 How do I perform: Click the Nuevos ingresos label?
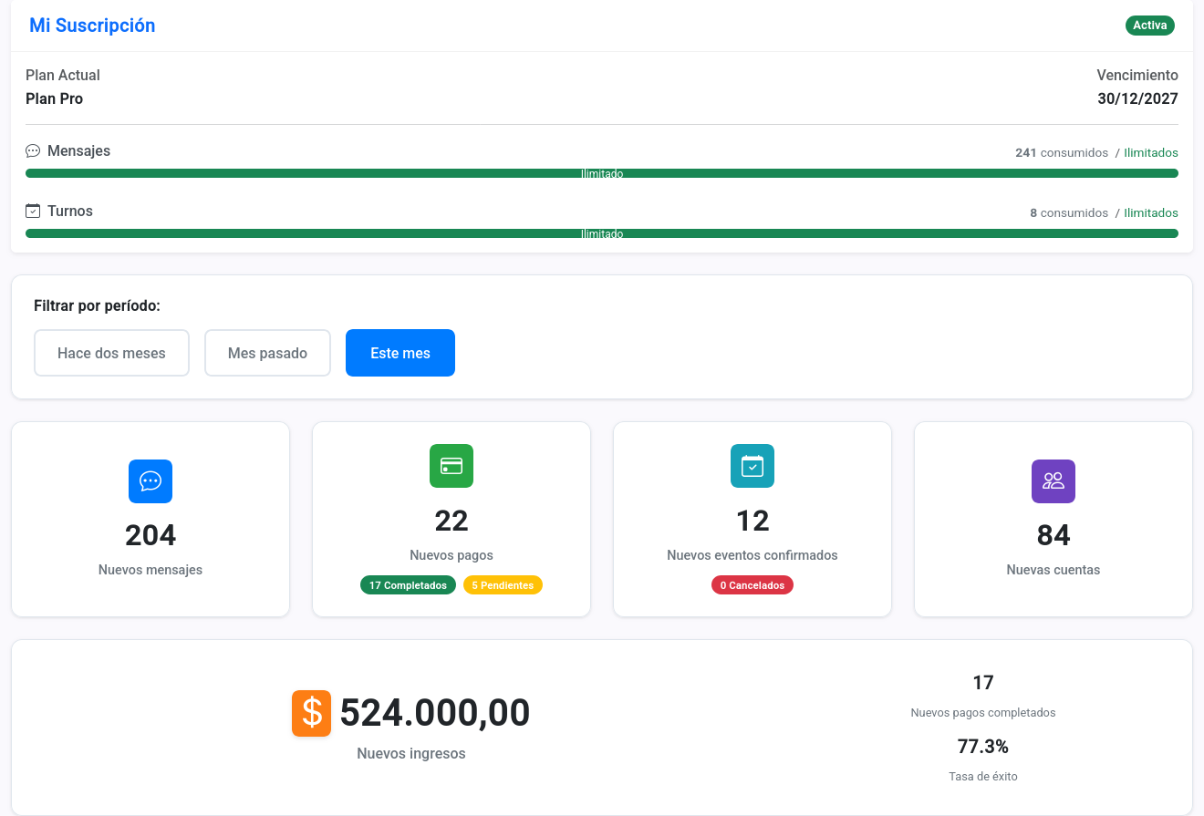pos(411,754)
